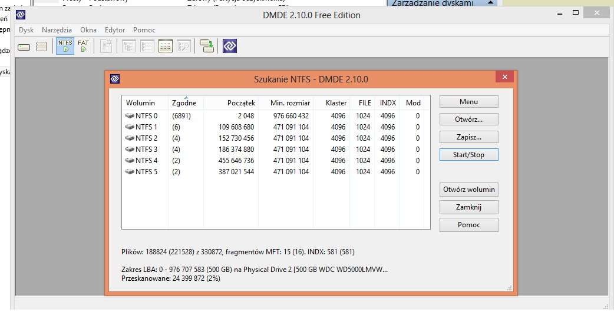Minimize the DMDE main window

point(560,14)
